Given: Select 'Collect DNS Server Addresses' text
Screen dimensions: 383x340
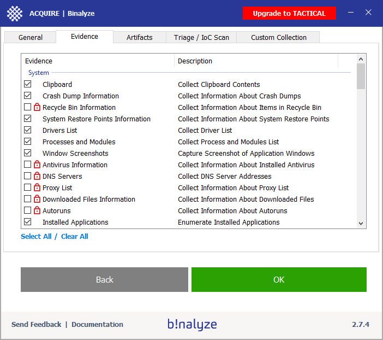Looking at the screenshot, I should coord(224,176).
